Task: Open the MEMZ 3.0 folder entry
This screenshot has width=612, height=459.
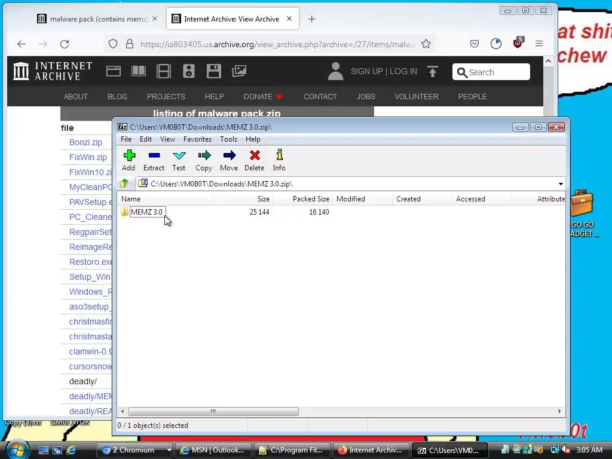Action: (147, 212)
